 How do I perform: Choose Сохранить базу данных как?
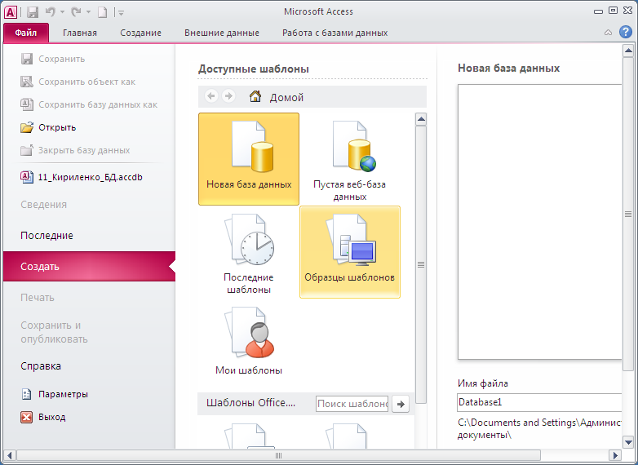[89, 104]
